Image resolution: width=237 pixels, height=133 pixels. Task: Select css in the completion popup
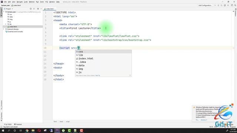tap(103, 52)
